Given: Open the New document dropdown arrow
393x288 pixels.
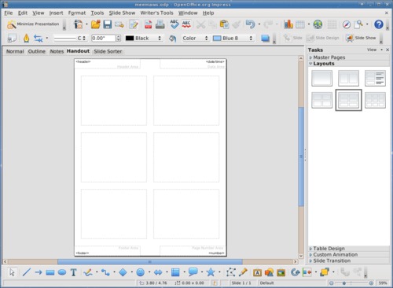Looking at the screenshot, I should click(86, 24).
